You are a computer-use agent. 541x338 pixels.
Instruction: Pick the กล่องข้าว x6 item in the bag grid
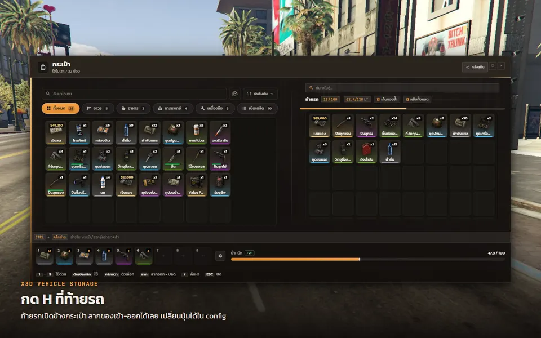click(x=103, y=132)
